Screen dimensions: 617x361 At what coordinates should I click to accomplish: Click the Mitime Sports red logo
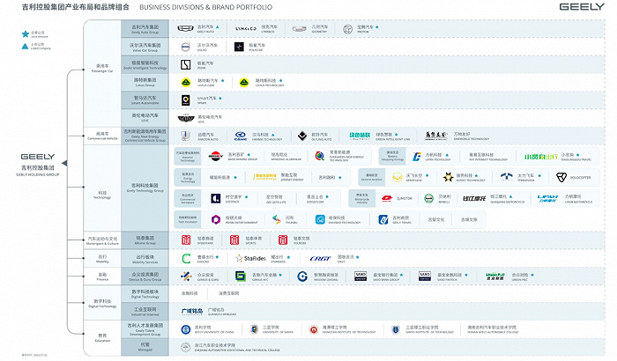coord(234,239)
